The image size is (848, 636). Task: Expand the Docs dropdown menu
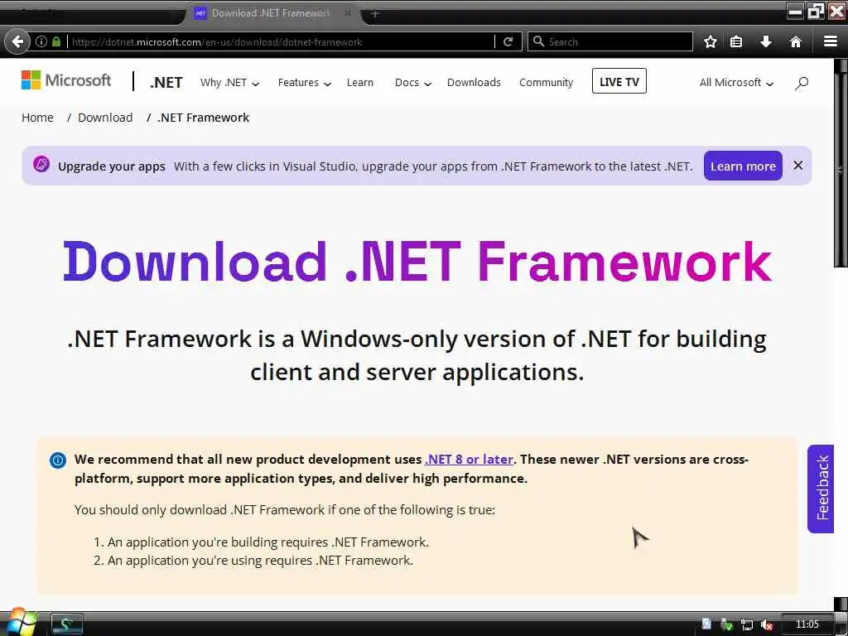(412, 83)
